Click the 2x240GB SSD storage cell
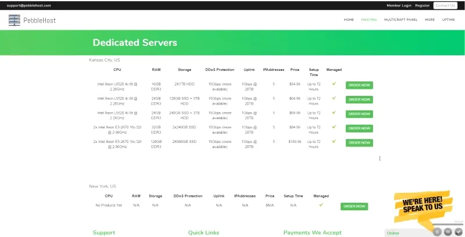Screen dimensions: 465x237 pos(184,127)
